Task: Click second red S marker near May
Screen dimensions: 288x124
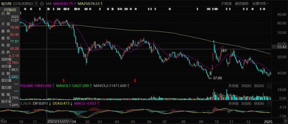Action: click(135, 80)
